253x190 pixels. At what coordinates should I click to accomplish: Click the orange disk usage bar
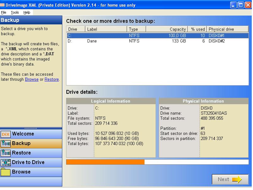click(x=105, y=162)
